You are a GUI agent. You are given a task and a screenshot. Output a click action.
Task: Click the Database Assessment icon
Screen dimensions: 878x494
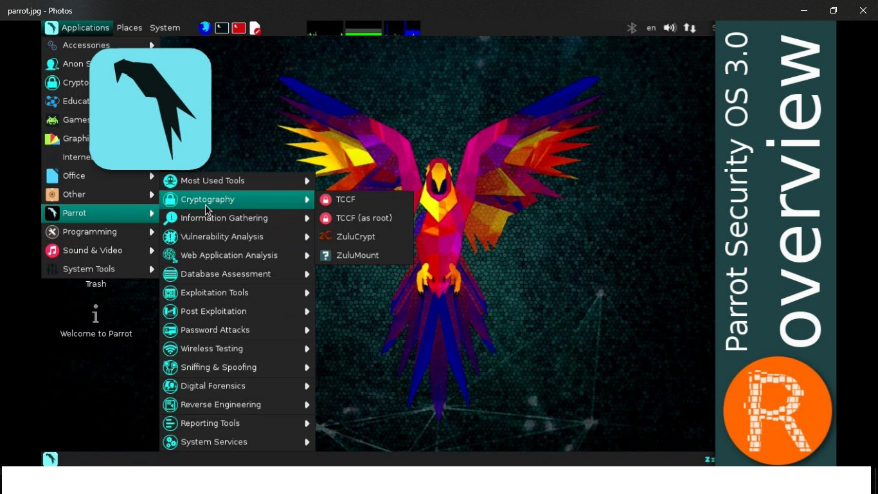point(170,274)
